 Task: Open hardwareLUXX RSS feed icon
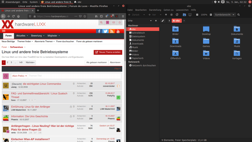[112, 31]
